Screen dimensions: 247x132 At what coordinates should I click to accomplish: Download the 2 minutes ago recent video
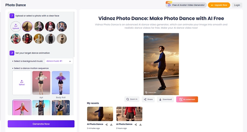111,125
